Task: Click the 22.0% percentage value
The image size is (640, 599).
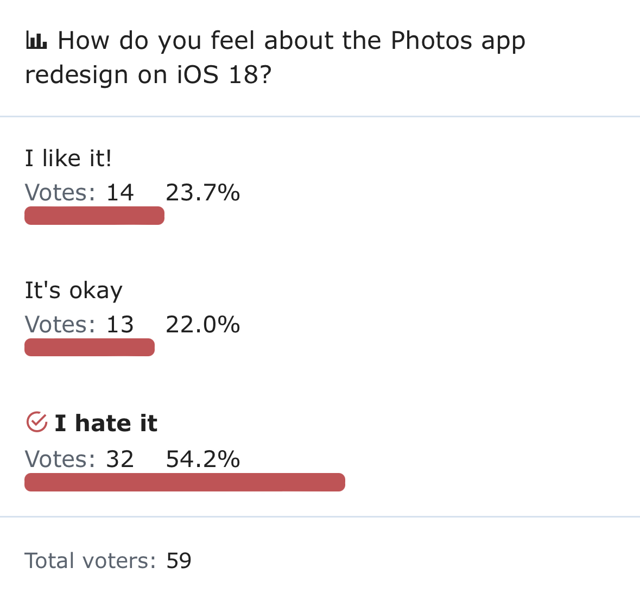Action: [203, 324]
